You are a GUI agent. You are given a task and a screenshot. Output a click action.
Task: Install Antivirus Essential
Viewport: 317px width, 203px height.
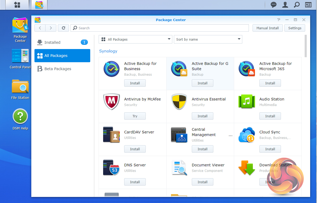[203, 116]
